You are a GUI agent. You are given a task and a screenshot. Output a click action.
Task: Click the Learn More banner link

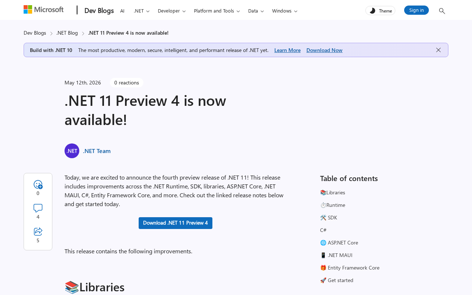pyautogui.click(x=287, y=50)
